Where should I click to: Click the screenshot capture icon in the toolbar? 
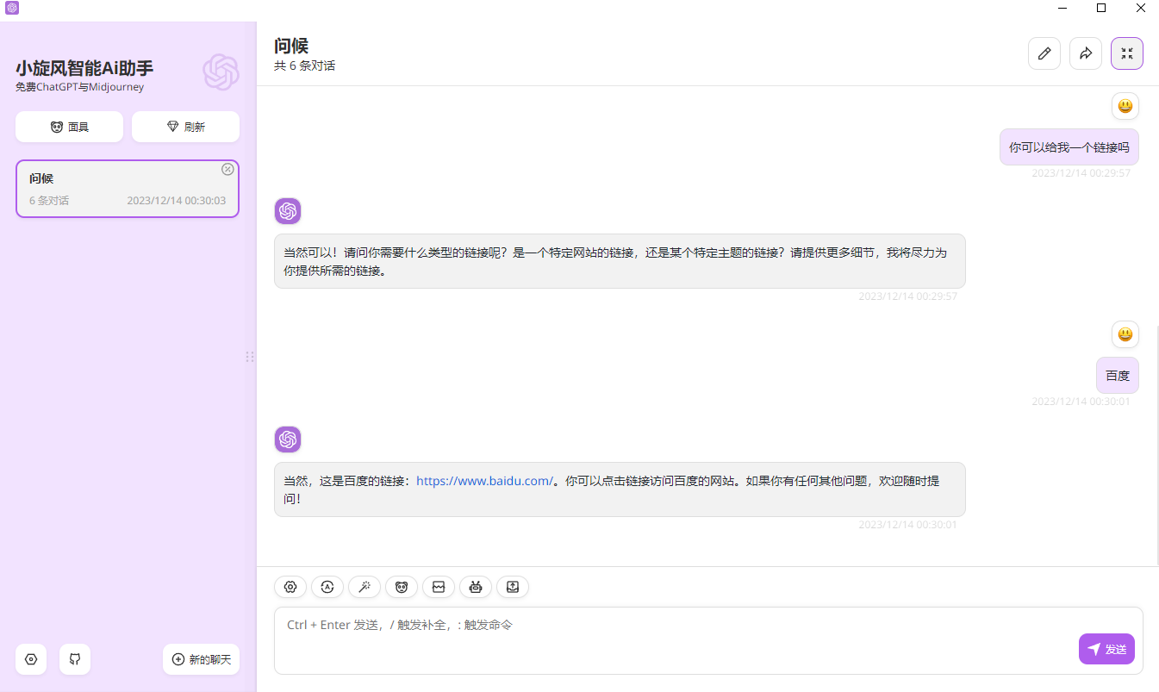pyautogui.click(x=439, y=587)
